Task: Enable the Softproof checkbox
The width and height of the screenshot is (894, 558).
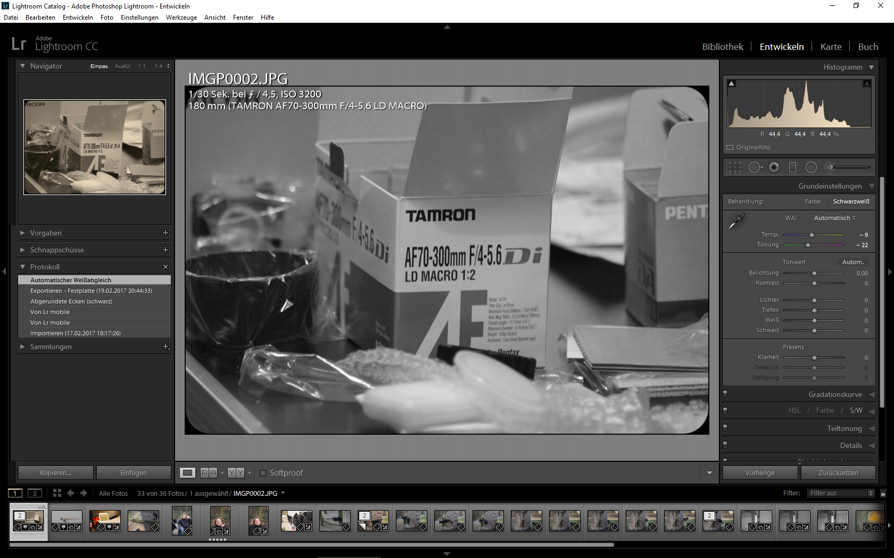Action: (x=263, y=473)
